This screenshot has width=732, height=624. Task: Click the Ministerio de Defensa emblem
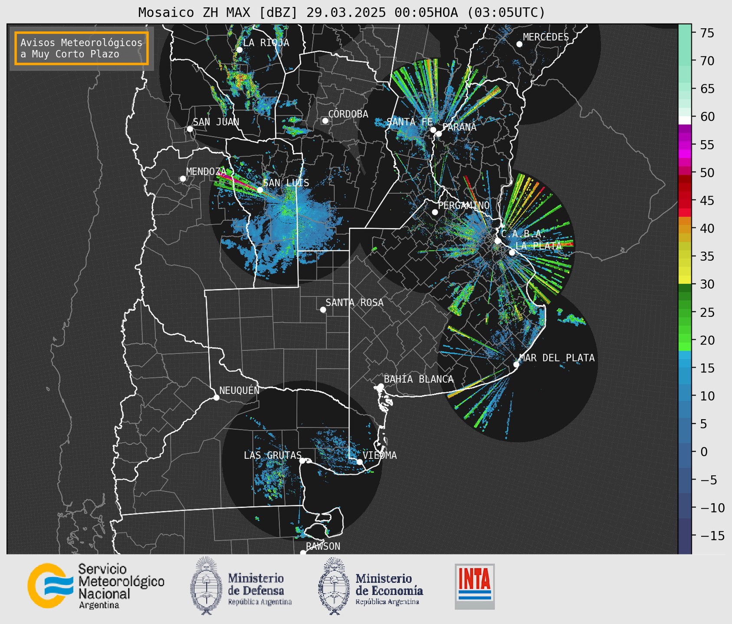206,585
